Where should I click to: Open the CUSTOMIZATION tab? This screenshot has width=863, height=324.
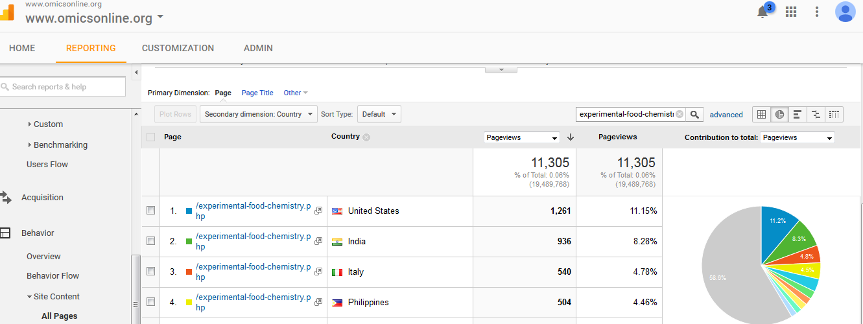click(x=178, y=48)
